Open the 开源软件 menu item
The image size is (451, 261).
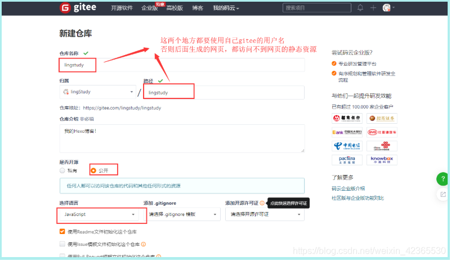(122, 8)
